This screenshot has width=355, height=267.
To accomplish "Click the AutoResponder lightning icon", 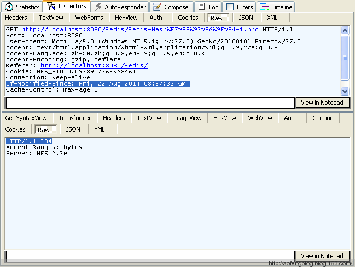I will (x=98, y=7).
